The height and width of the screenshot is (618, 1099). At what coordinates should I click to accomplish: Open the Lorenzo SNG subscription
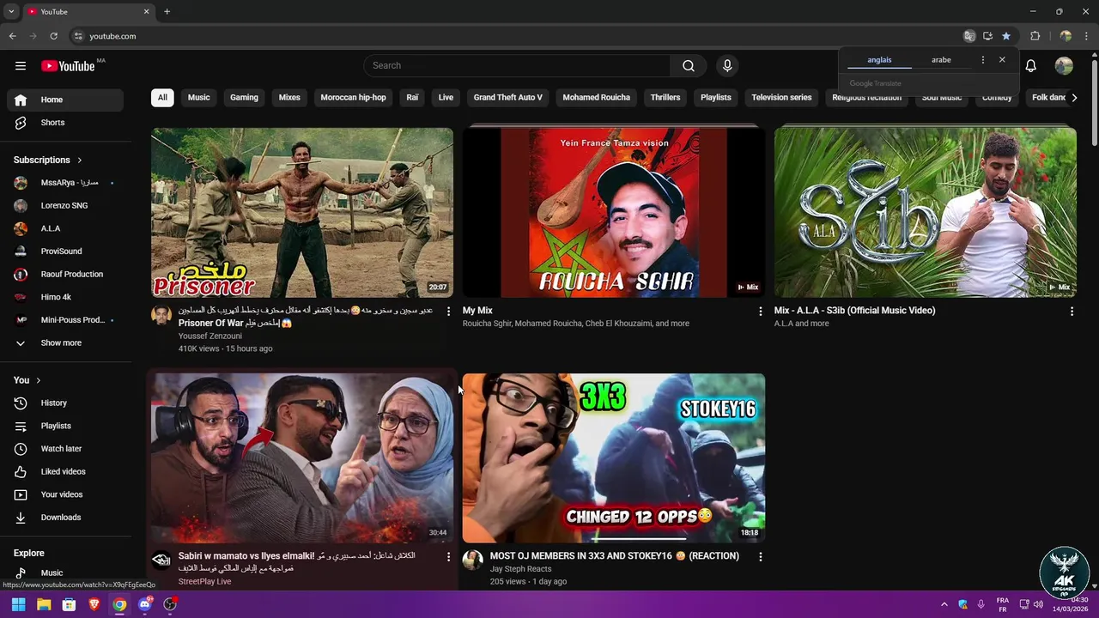[x=65, y=206]
